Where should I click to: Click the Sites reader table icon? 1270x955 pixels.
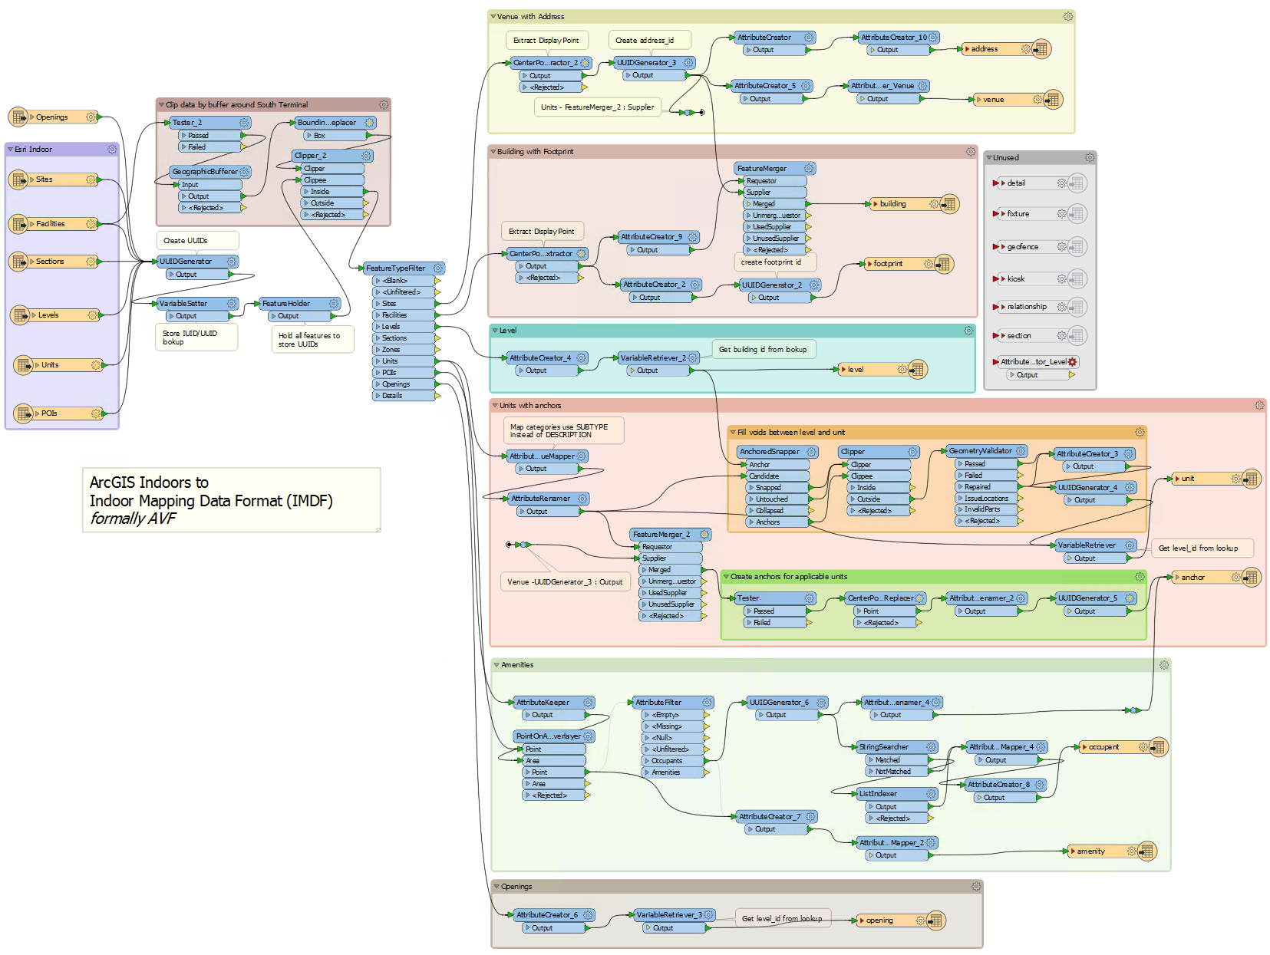pos(18,179)
